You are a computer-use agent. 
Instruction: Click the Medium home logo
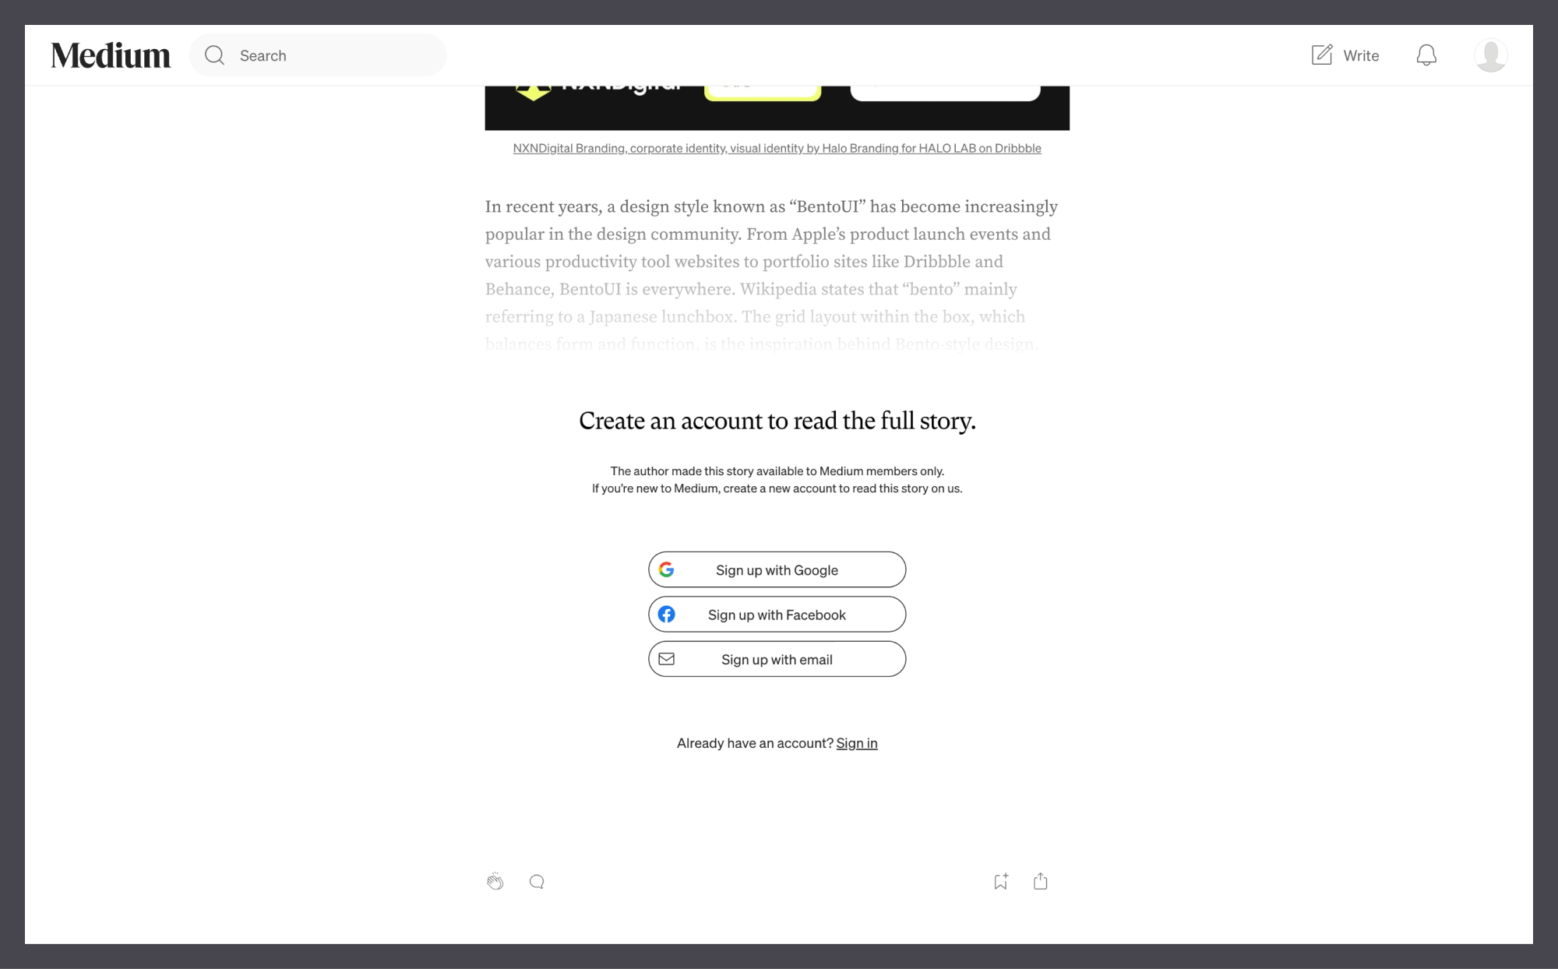109,55
